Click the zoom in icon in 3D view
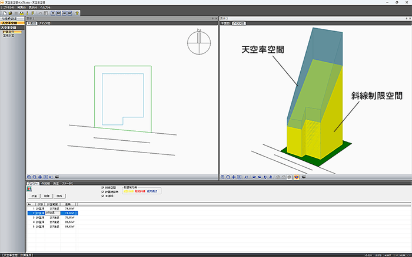412x257 pixels. coord(222,176)
